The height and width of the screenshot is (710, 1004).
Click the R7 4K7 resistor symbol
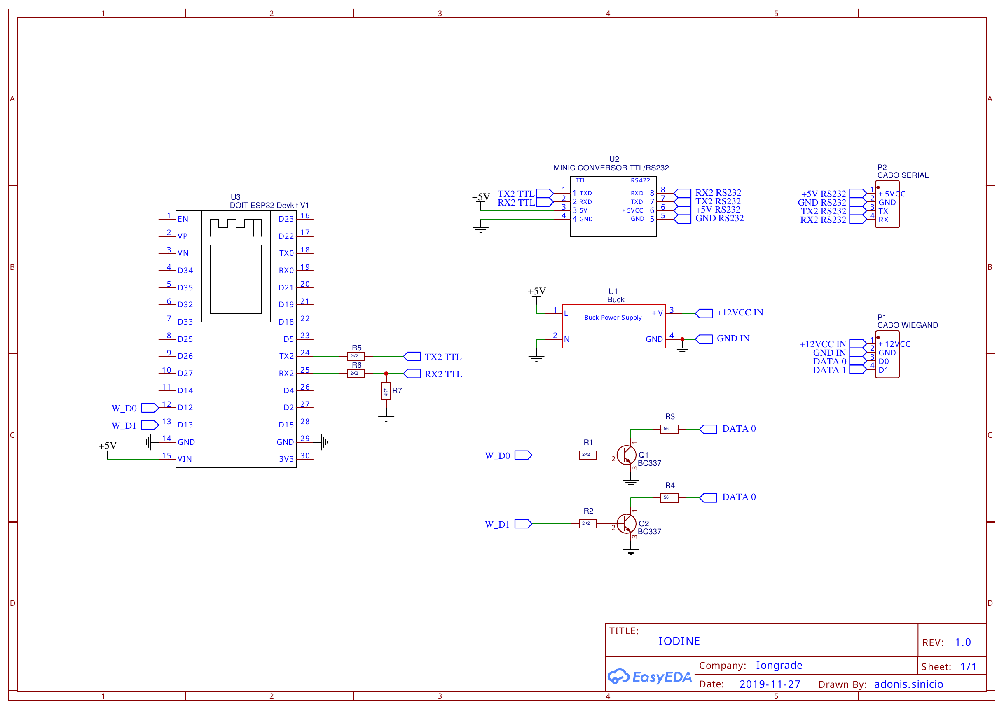pyautogui.click(x=386, y=391)
